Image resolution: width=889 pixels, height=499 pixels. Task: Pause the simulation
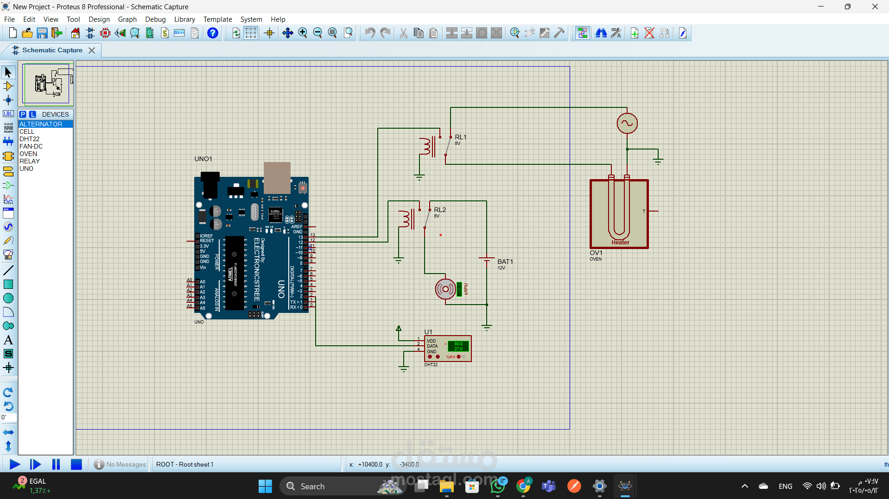56,464
